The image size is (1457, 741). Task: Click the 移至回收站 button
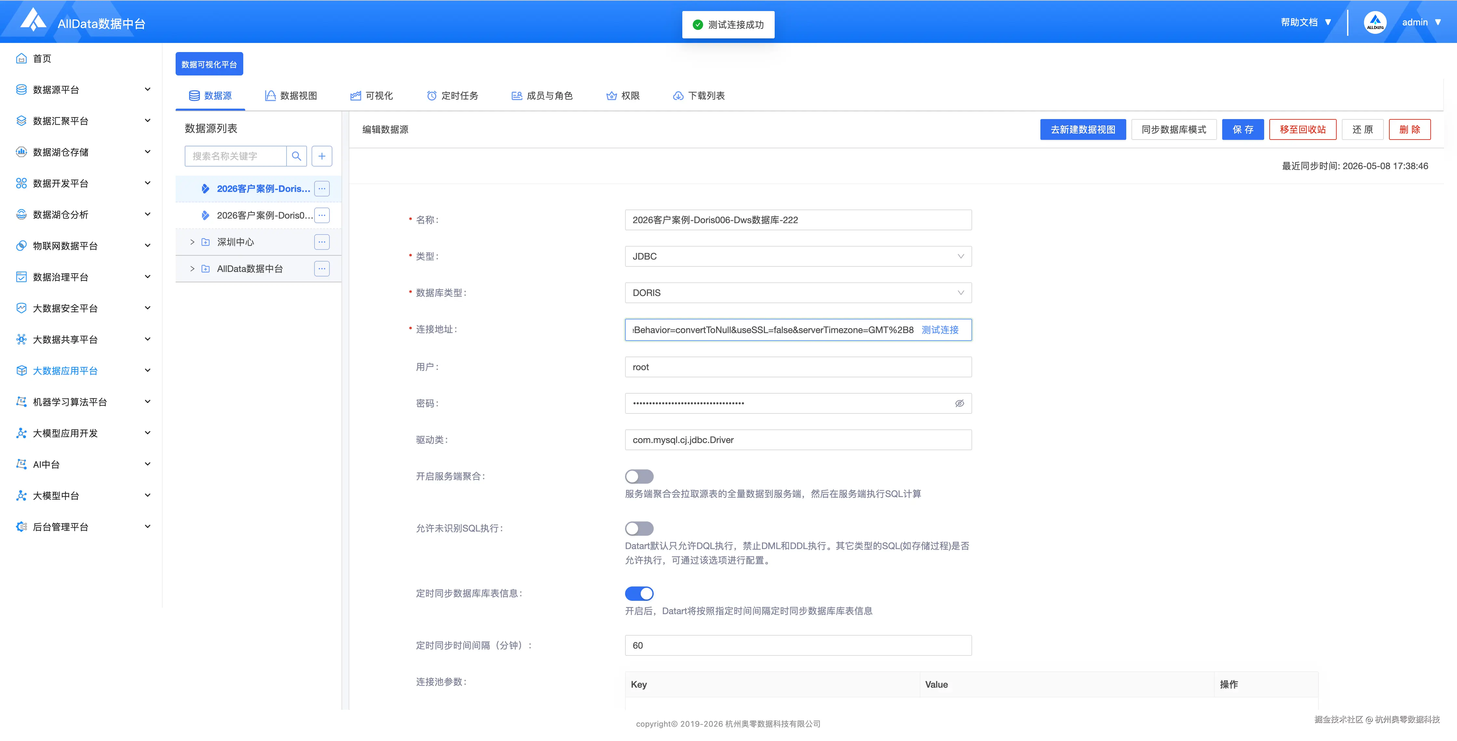click(x=1303, y=129)
